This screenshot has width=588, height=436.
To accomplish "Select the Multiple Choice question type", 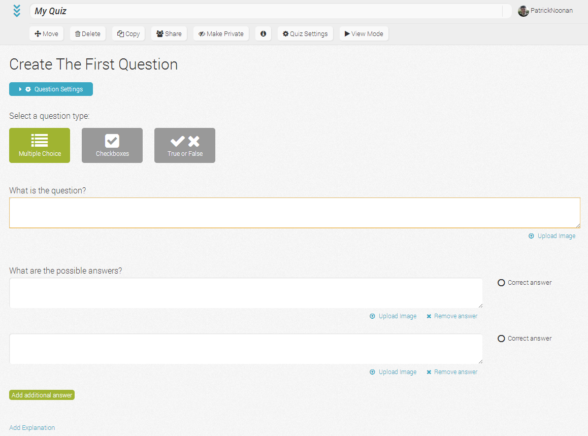I will pyautogui.click(x=40, y=146).
